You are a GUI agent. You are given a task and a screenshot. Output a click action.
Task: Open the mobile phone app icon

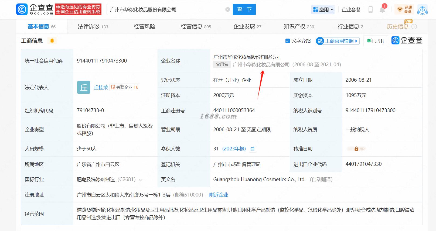371,10
